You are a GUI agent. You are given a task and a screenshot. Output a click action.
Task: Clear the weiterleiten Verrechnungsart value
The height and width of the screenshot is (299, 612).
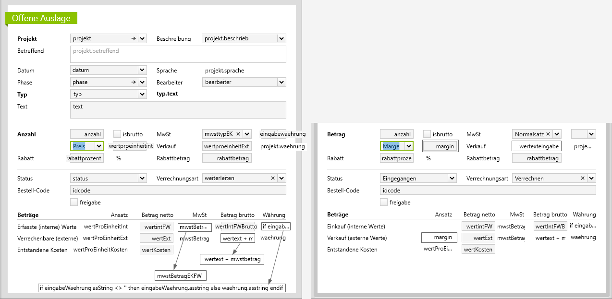coord(273,178)
